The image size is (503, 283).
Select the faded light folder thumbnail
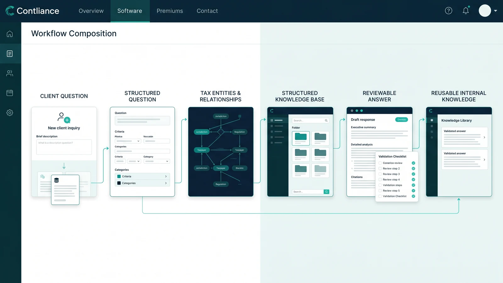tap(320, 170)
